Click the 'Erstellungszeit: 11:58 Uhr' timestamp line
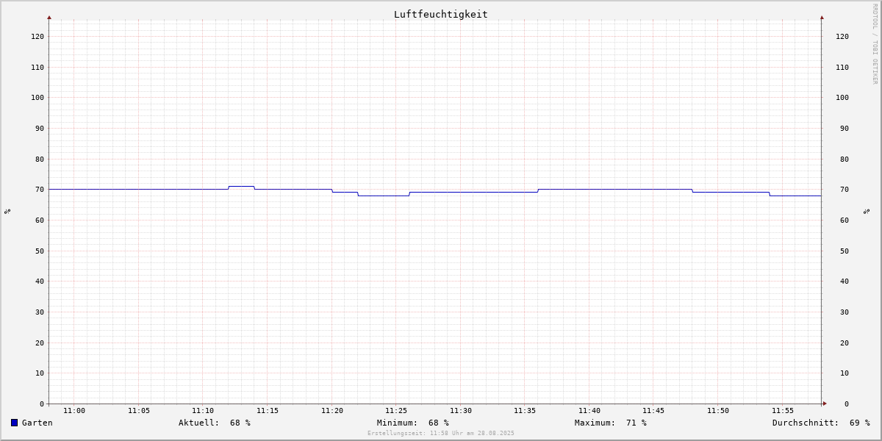 441,433
